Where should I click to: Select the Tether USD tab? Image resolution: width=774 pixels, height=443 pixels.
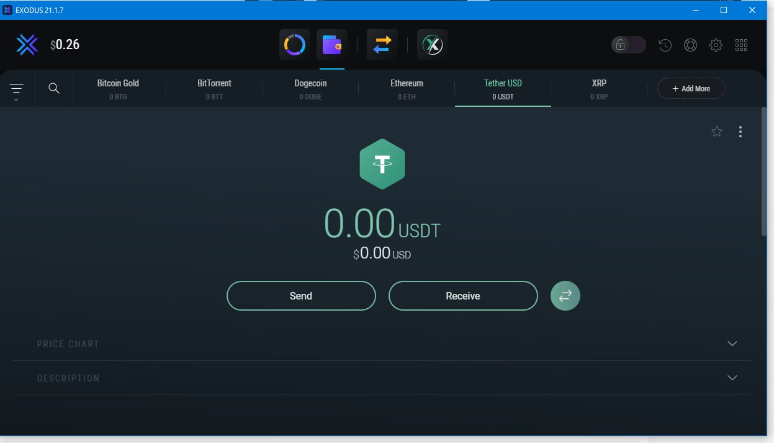[503, 89]
